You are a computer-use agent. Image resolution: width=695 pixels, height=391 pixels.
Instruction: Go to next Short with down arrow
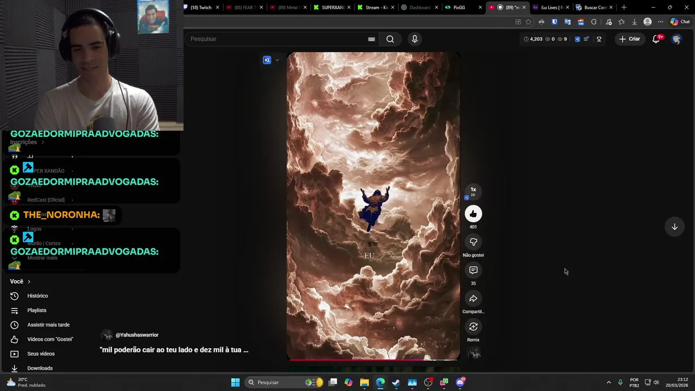point(674,227)
